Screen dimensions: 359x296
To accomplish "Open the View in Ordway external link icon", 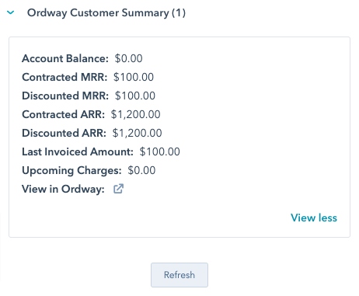I will pos(118,189).
